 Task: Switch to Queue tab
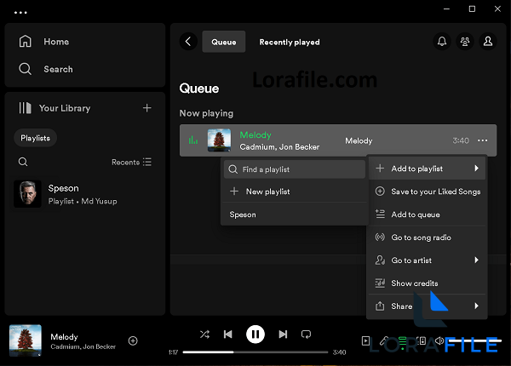coord(223,42)
